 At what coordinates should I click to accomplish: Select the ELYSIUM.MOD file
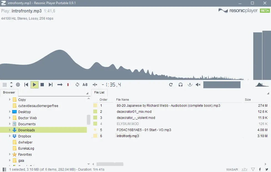pyautogui.click(x=128, y=124)
